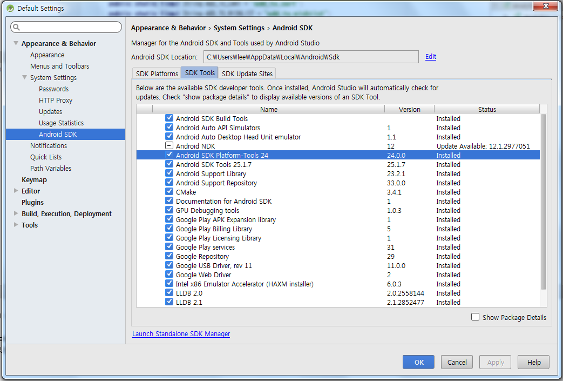The width and height of the screenshot is (563, 381).
Task: Select Documentation for Android SDK row
Action: (338, 201)
